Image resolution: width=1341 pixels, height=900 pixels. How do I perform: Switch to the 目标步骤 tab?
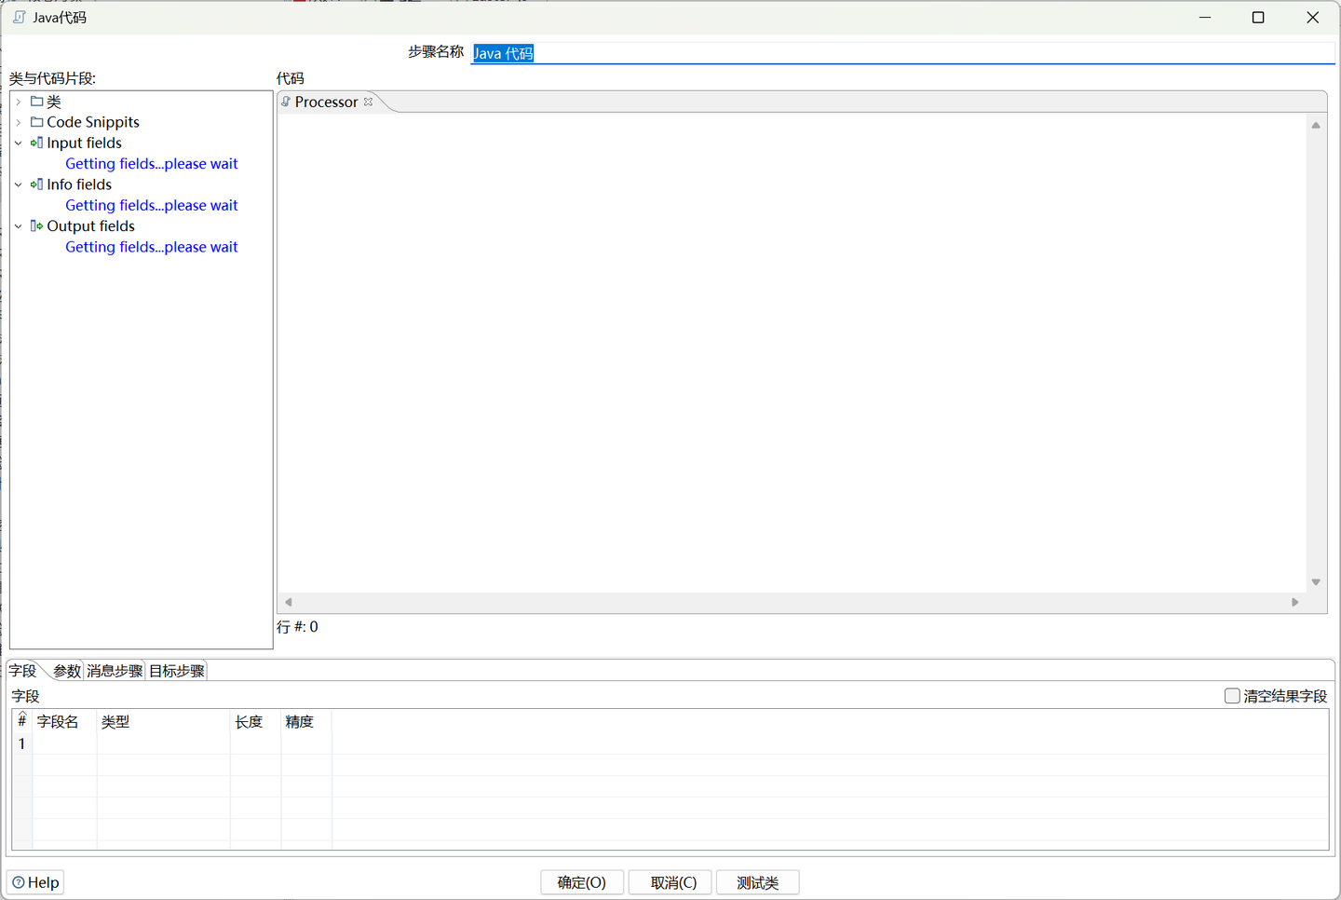click(x=175, y=669)
